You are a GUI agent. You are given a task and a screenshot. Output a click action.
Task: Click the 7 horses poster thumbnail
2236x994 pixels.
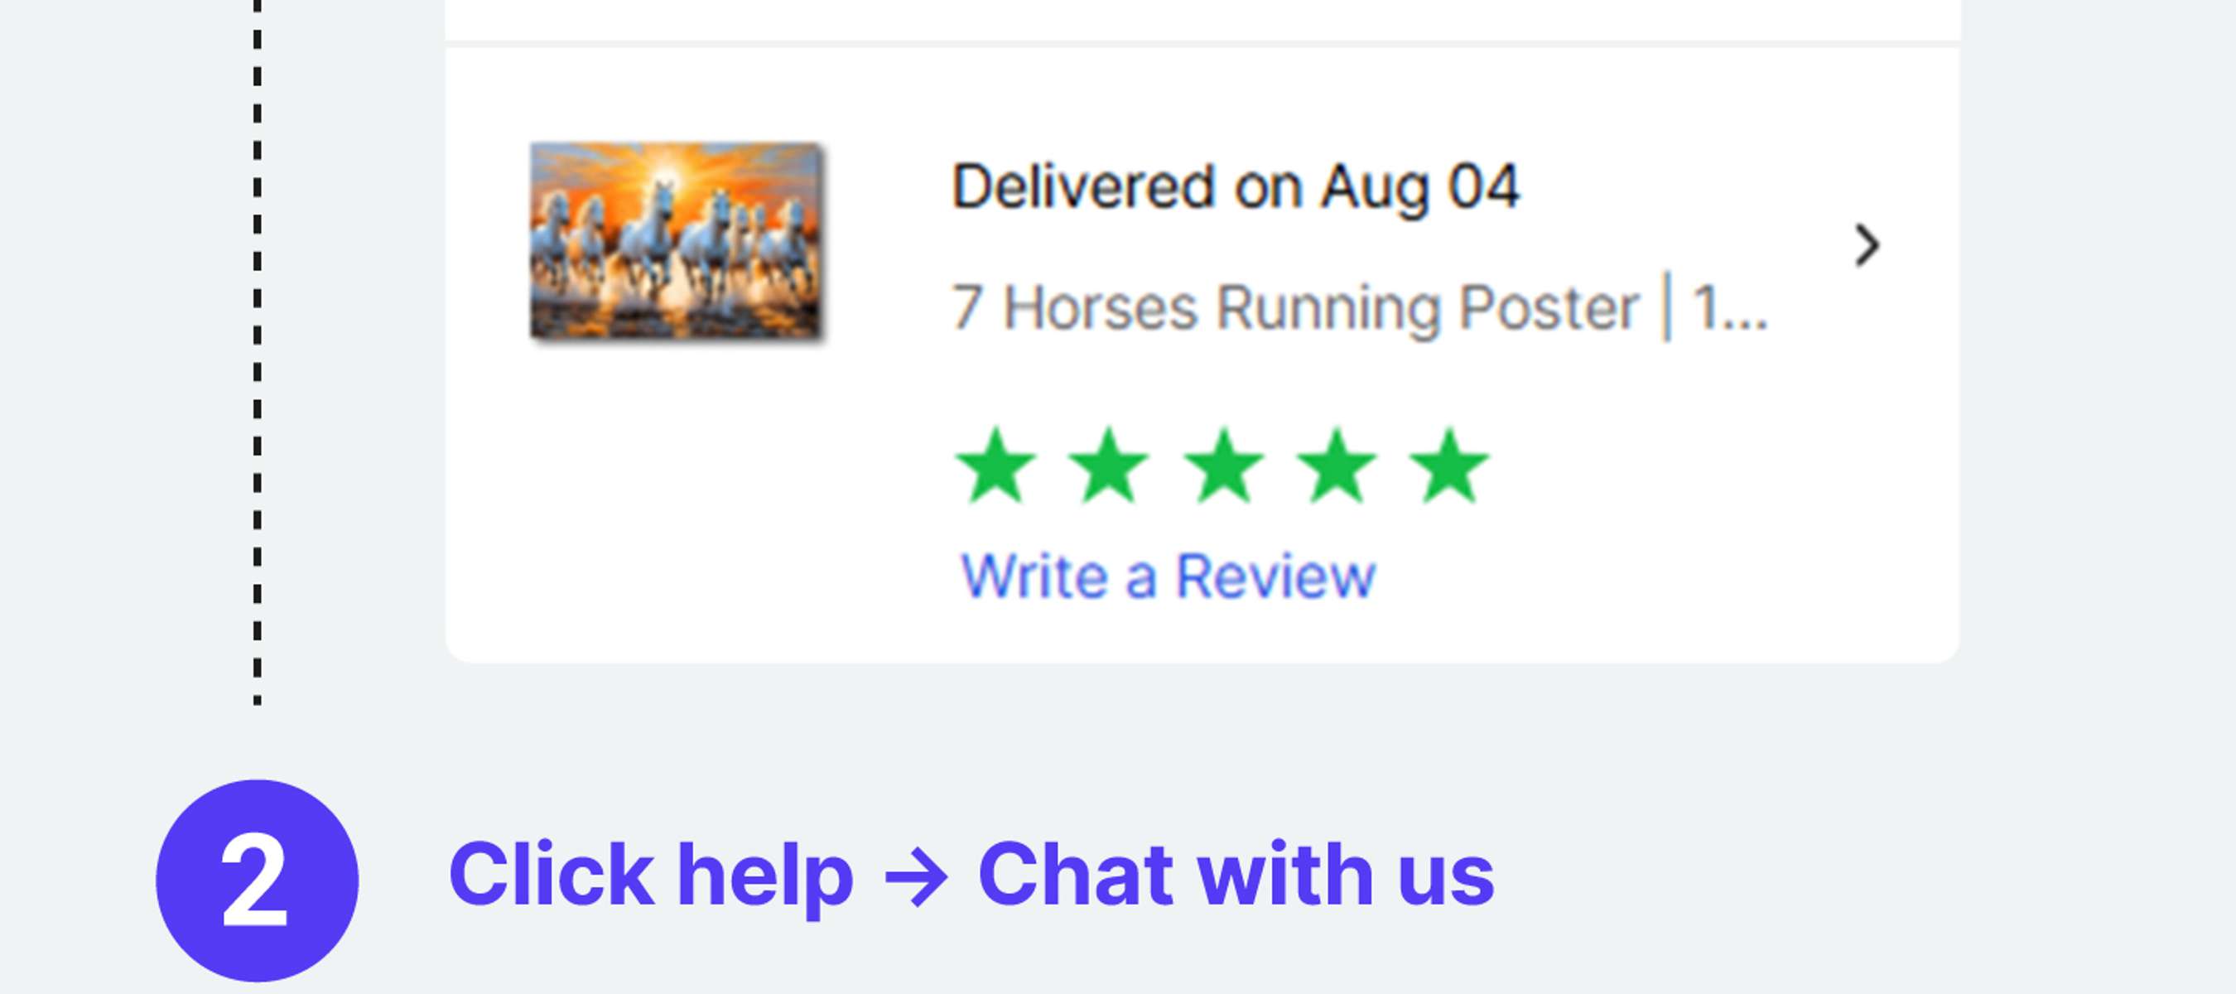(x=676, y=241)
